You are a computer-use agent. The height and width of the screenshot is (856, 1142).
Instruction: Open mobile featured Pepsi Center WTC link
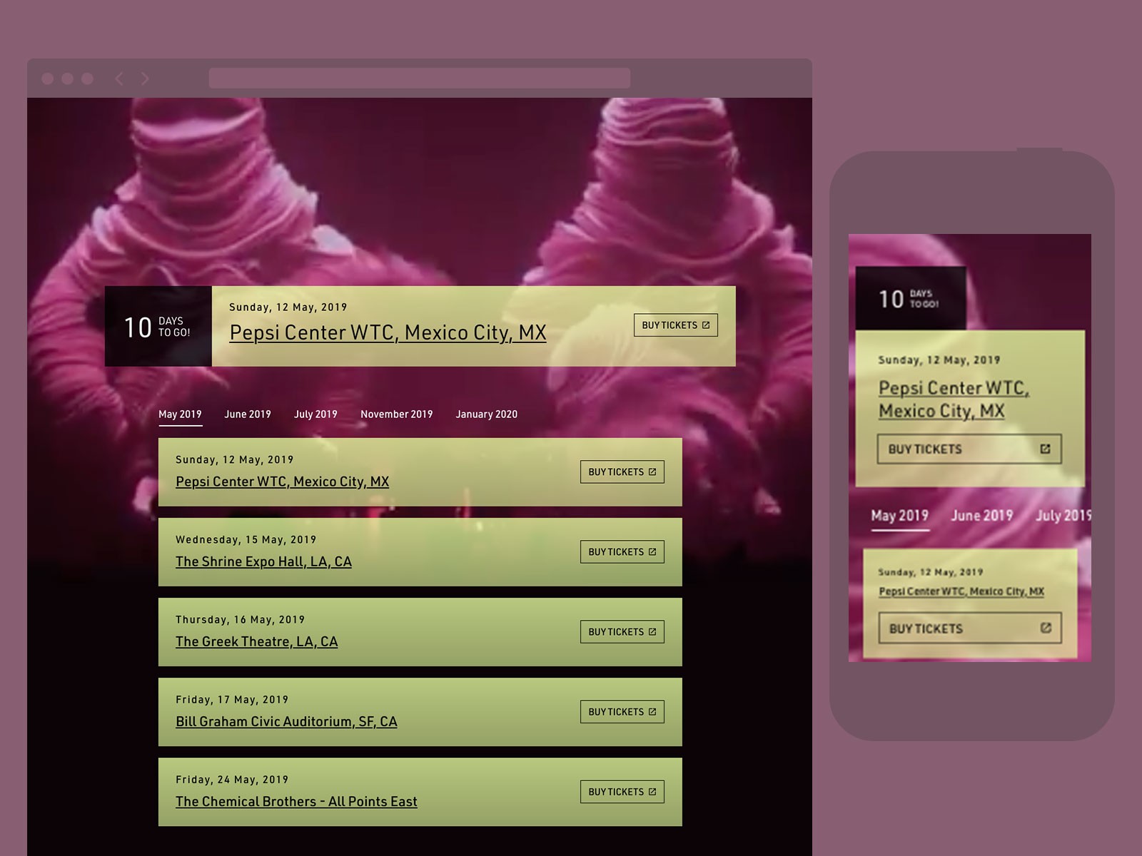point(954,399)
